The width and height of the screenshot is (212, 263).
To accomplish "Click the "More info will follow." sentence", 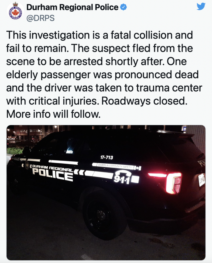I will [53, 114].
